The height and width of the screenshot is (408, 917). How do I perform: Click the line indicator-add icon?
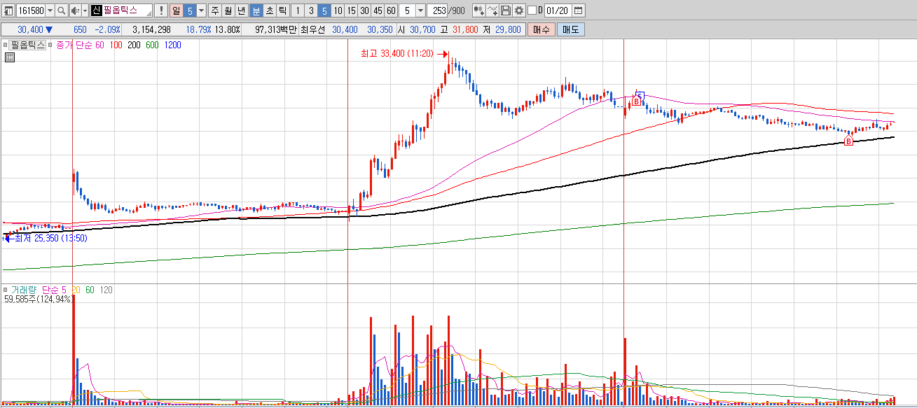point(492,10)
